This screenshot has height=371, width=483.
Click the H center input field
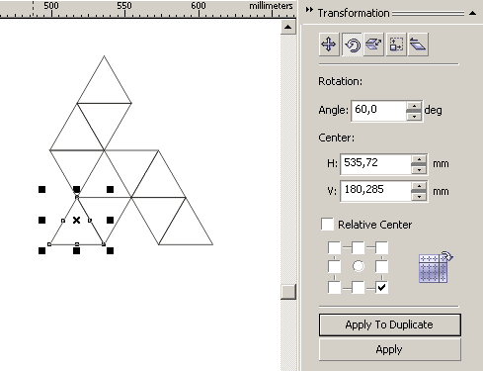pos(375,163)
